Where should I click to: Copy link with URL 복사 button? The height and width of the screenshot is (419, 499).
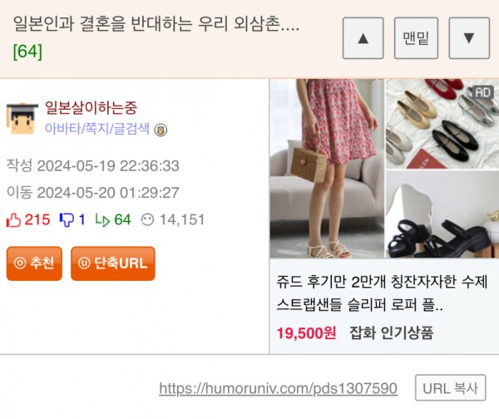coord(450,387)
